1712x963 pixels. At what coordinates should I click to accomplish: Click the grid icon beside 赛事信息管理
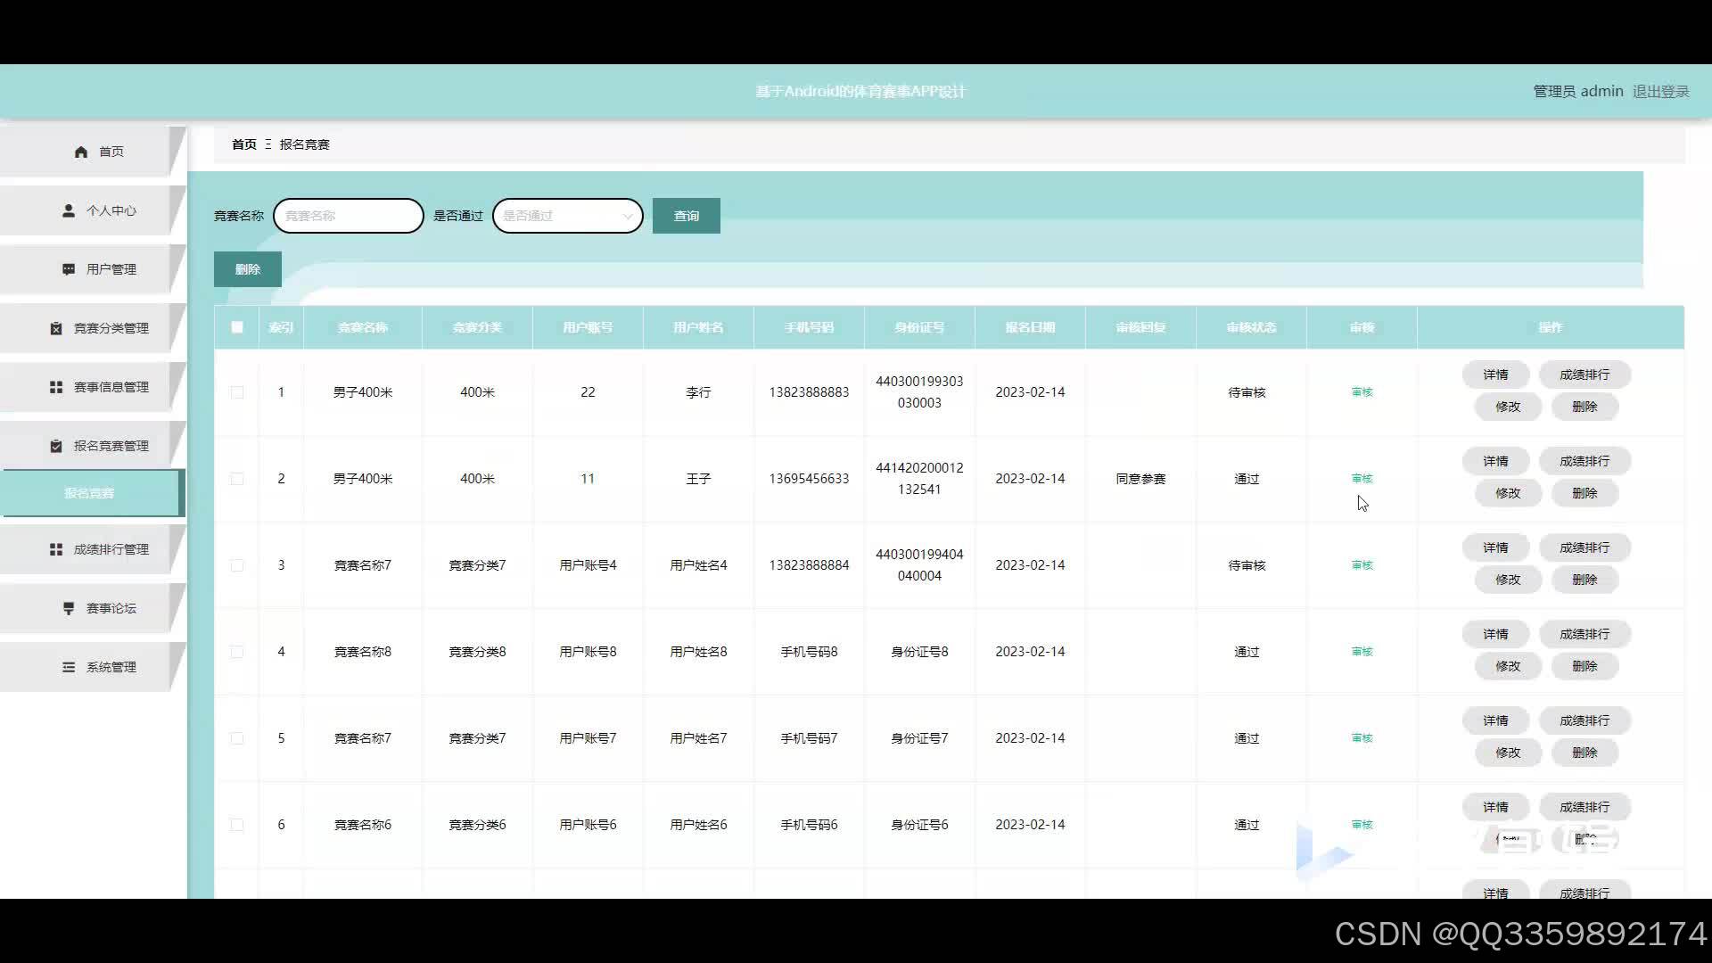tap(56, 387)
